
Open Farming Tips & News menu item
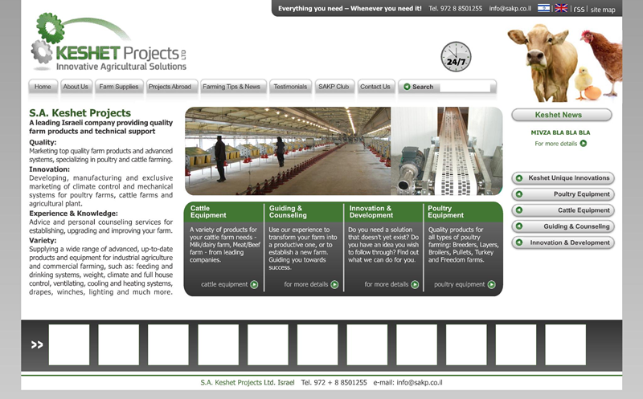231,87
